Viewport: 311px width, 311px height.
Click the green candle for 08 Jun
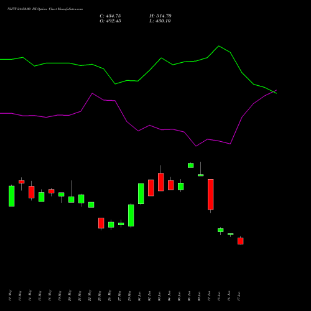191,165
